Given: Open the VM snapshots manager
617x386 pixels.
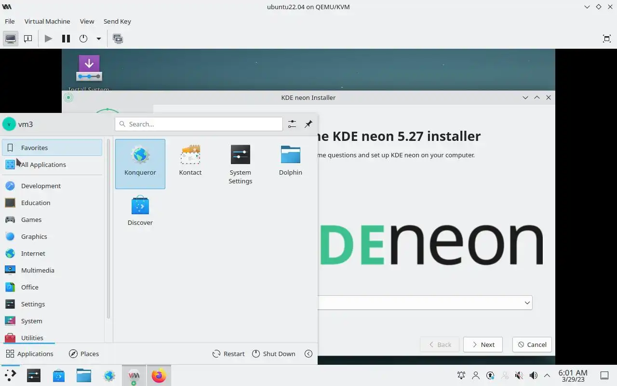Looking at the screenshot, I should (118, 39).
